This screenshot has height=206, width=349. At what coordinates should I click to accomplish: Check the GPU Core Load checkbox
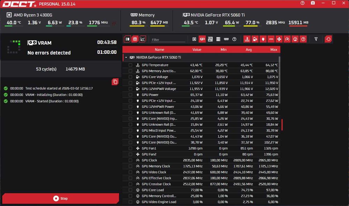coord(131,190)
